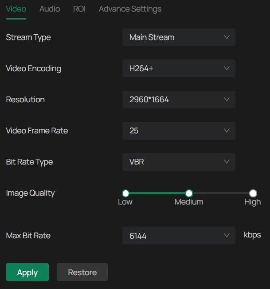Open the Stream Type dropdown showing Main Stream

[179, 37]
